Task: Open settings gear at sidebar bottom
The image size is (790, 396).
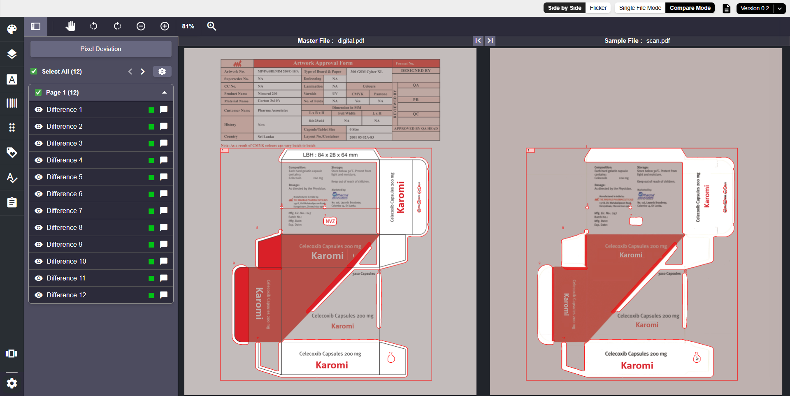Action: (x=12, y=383)
